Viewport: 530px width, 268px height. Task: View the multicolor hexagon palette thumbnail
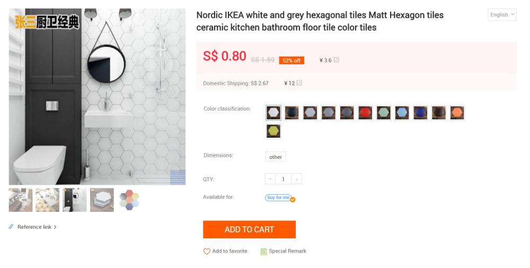pos(129,200)
